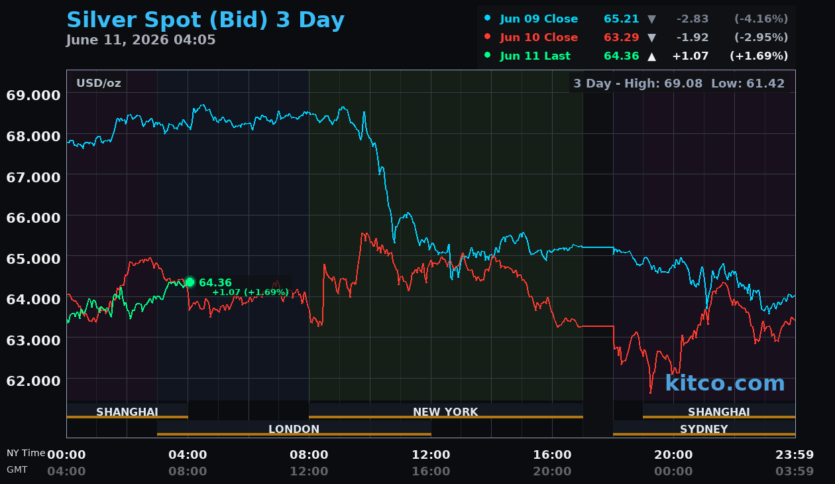Image resolution: width=835 pixels, height=484 pixels.
Task: Click the green Jun 11 legend dot
Action: click(488, 56)
